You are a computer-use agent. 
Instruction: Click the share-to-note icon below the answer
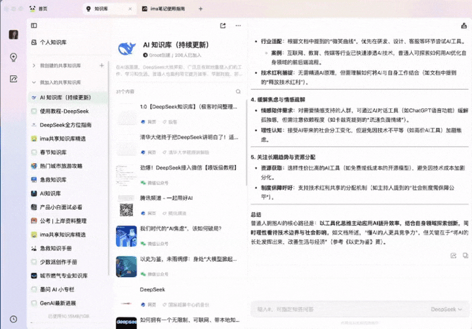pos(454,256)
